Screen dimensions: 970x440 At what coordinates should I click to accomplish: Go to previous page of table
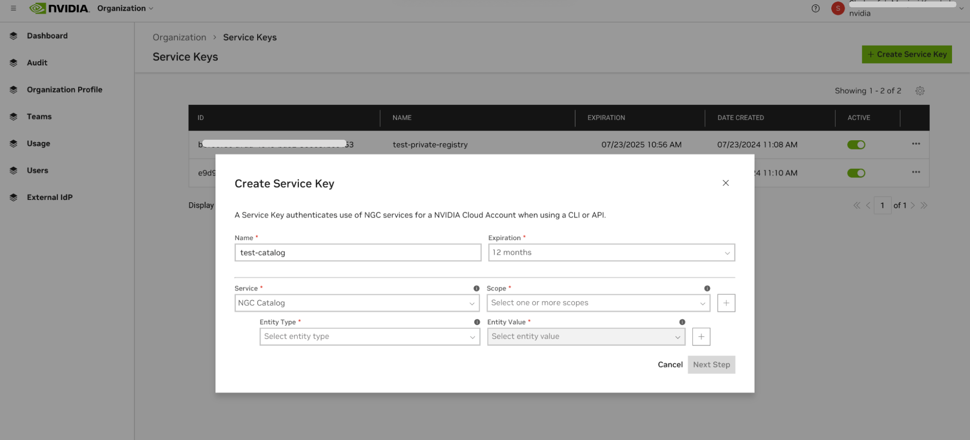[x=868, y=205]
